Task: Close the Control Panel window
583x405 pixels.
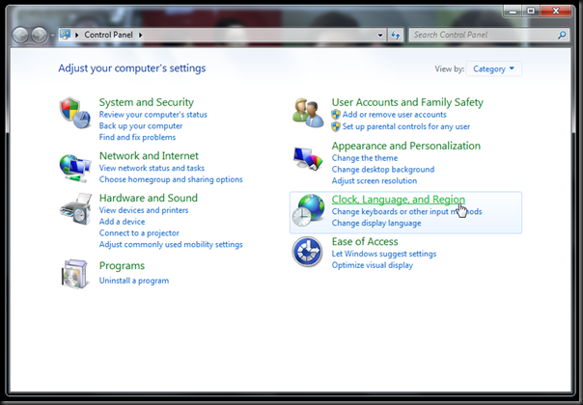Action: pyautogui.click(x=556, y=12)
